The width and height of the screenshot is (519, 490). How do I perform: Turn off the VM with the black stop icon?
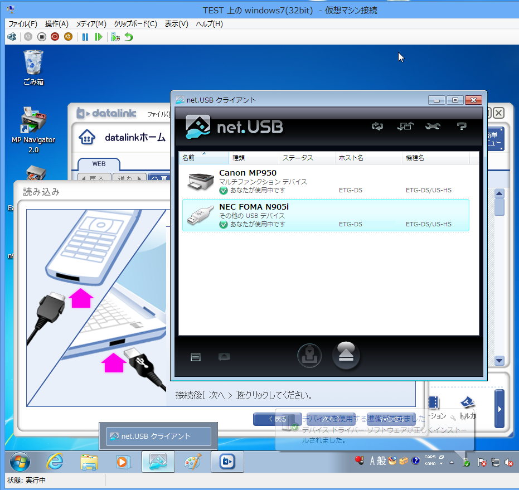point(42,37)
